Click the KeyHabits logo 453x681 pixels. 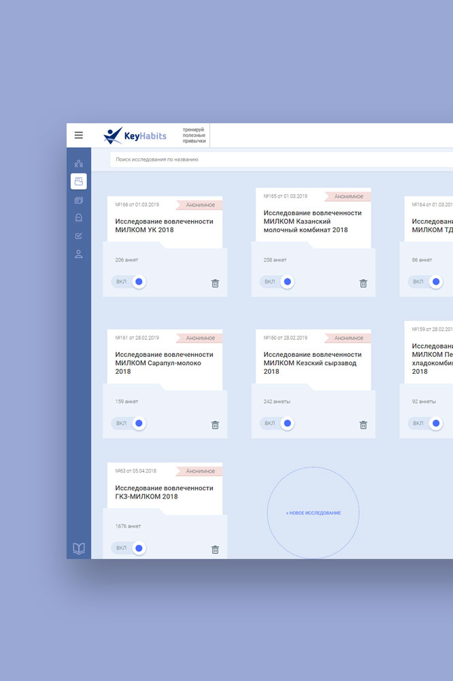click(x=135, y=136)
